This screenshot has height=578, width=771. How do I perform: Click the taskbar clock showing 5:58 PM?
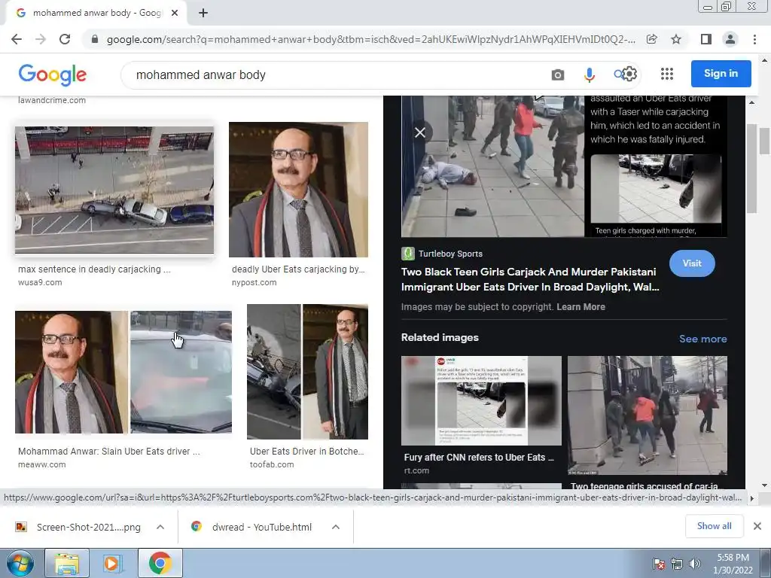pyautogui.click(x=733, y=564)
